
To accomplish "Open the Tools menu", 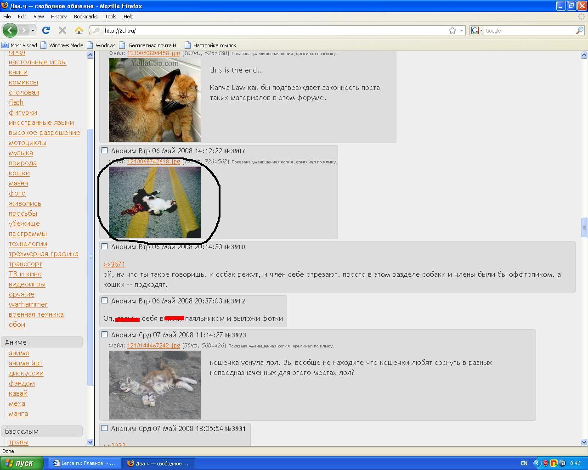I will (110, 17).
